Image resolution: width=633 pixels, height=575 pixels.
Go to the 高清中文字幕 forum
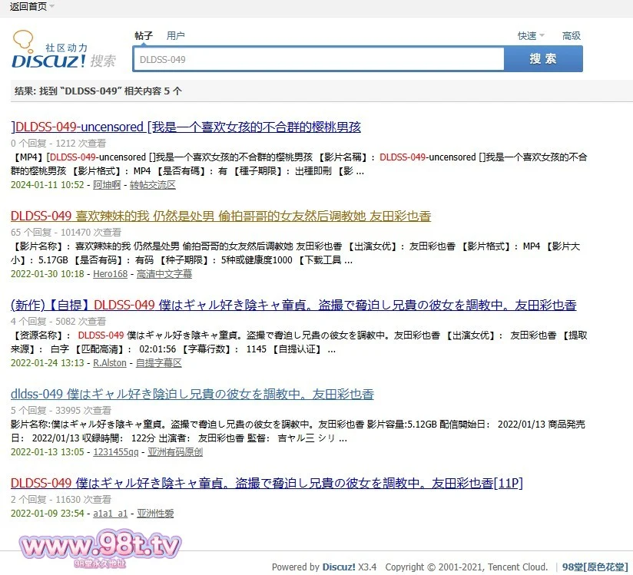pyautogui.click(x=164, y=274)
